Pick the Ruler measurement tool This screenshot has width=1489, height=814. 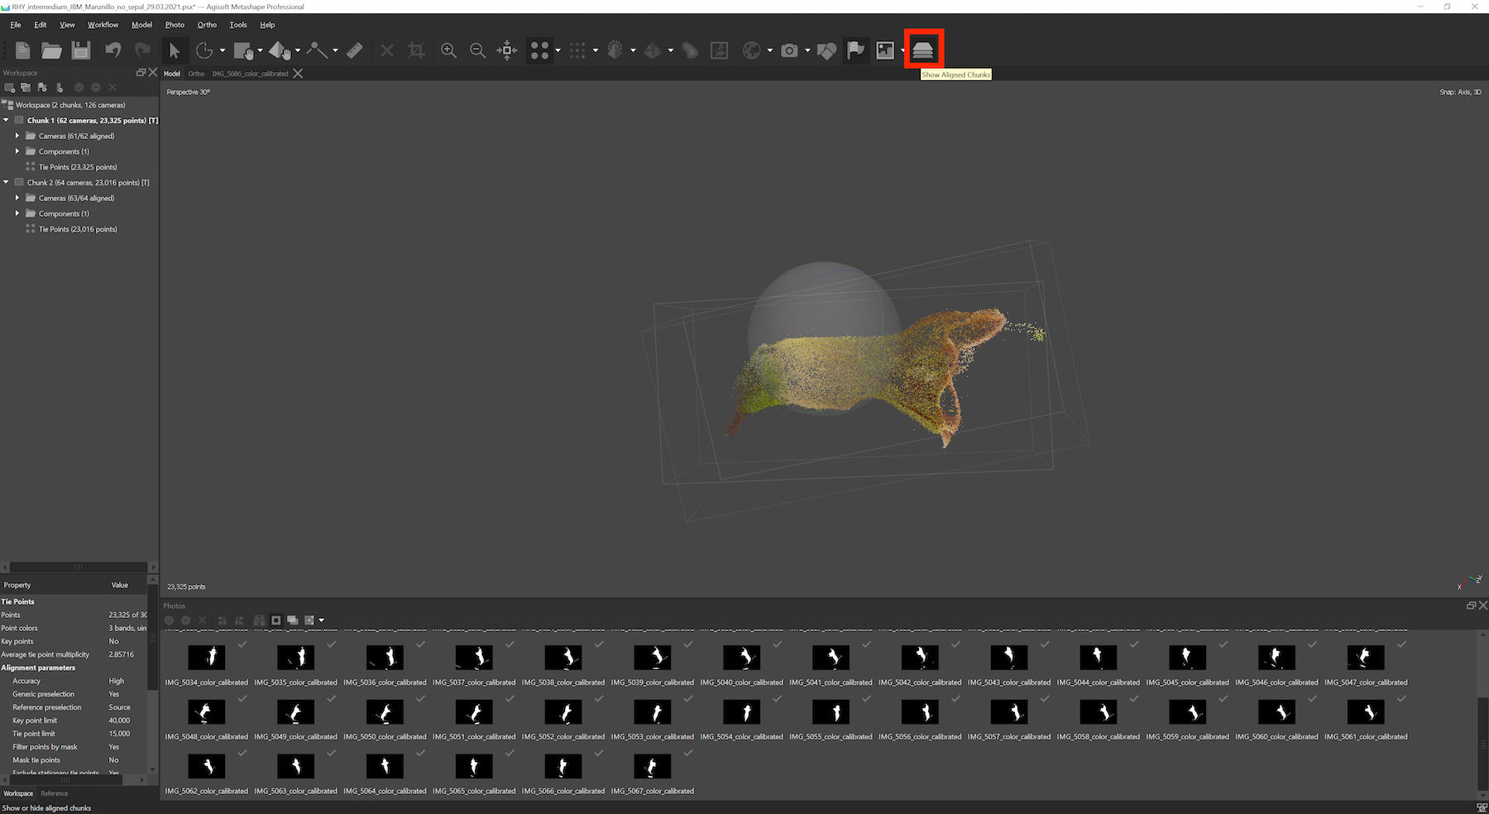354,50
